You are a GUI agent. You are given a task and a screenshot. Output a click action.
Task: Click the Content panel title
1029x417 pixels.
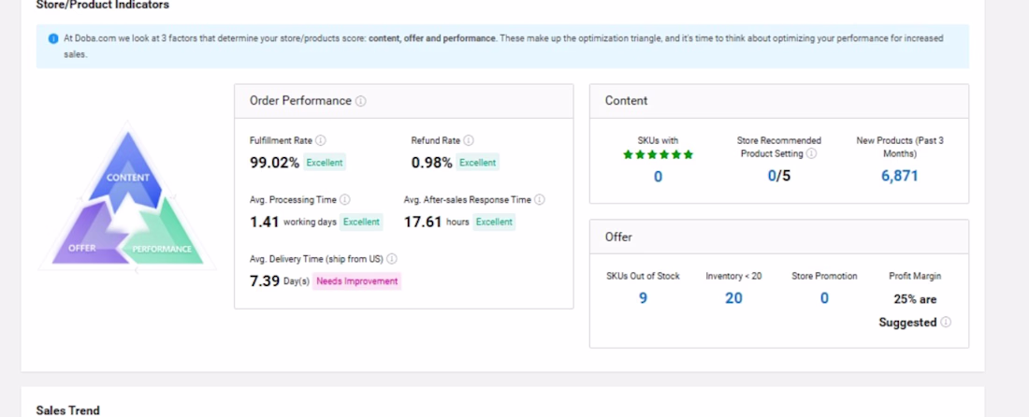626,101
